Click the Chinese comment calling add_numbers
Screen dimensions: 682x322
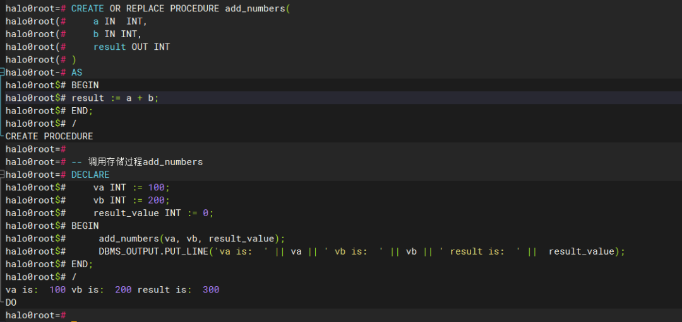coord(137,162)
